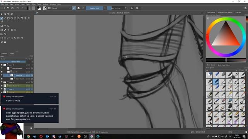Open the brush presets chooser grid icon
The image size is (248, 139).
click(49, 8)
